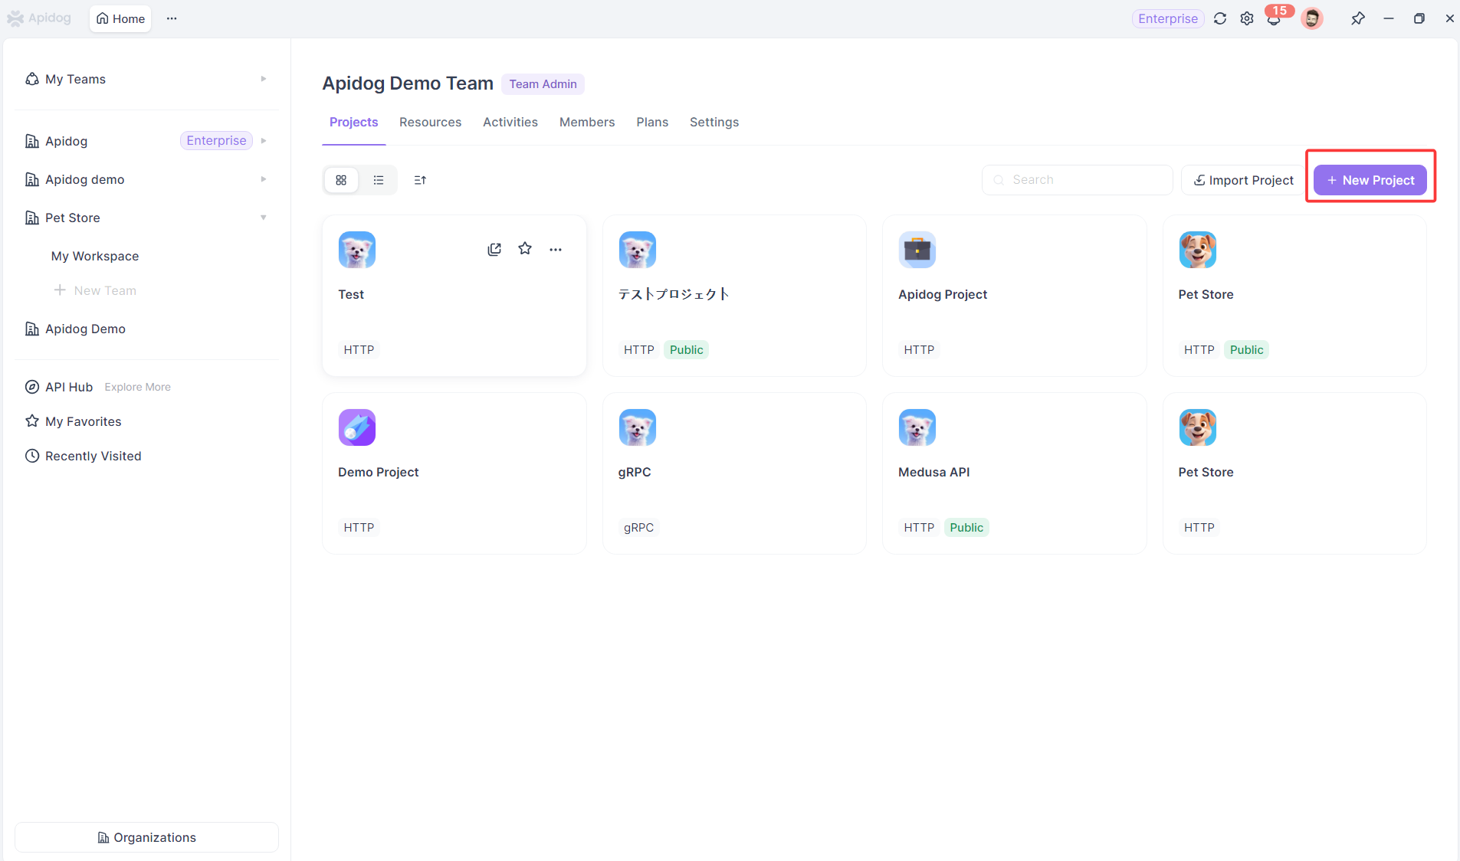Expand the Apidog demo team arrow

(263, 179)
